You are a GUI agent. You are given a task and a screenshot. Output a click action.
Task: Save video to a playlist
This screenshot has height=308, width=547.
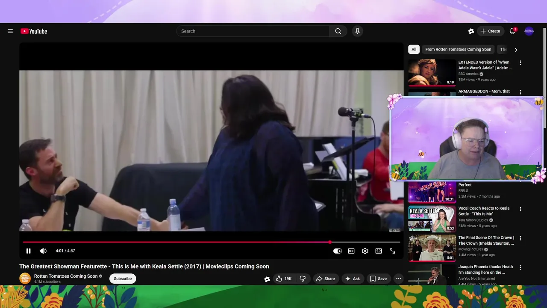378,278
